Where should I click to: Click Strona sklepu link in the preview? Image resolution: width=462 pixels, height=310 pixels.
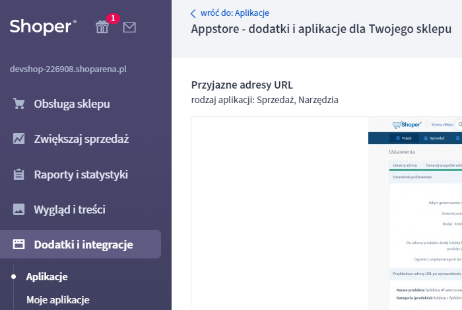442,124
